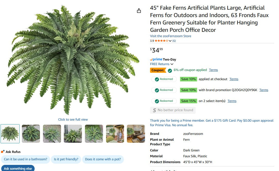The height and width of the screenshot is (171, 279).
Task: Click the green Save 15% badge
Action: coord(188,101)
